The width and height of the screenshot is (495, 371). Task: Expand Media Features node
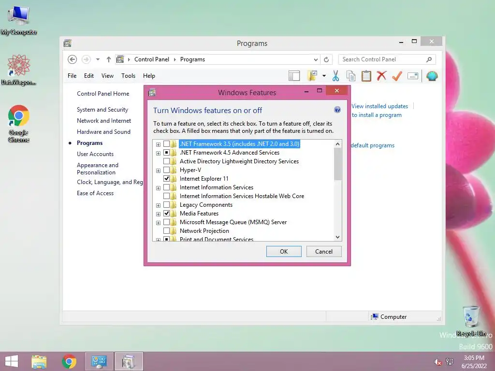coord(158,214)
